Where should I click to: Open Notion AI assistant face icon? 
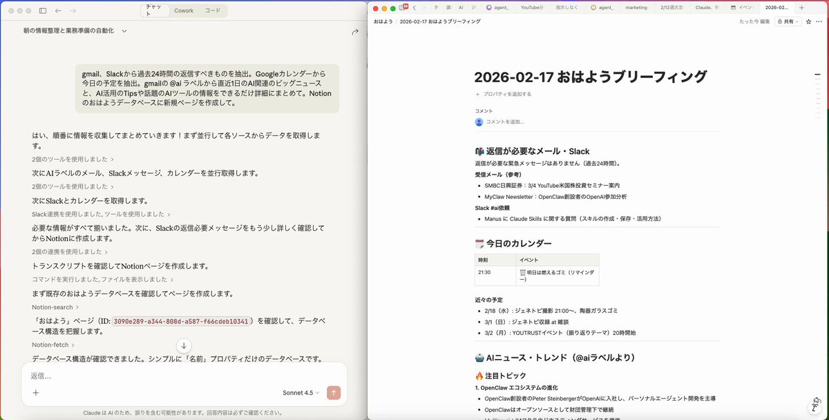(x=815, y=405)
